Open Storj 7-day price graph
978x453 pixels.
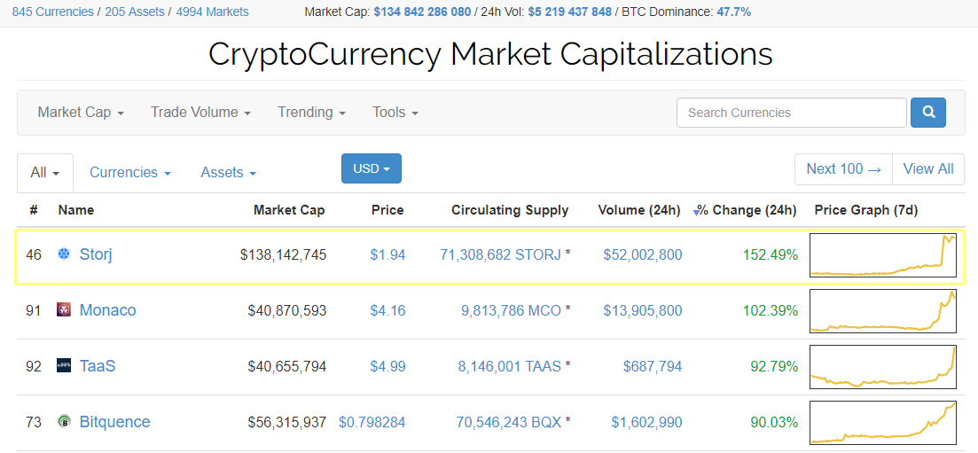(882, 255)
